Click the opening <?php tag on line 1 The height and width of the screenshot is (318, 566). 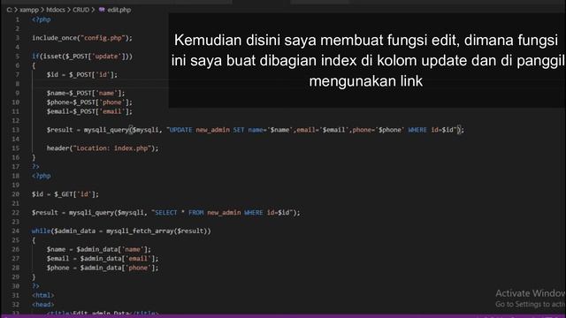(x=42, y=19)
